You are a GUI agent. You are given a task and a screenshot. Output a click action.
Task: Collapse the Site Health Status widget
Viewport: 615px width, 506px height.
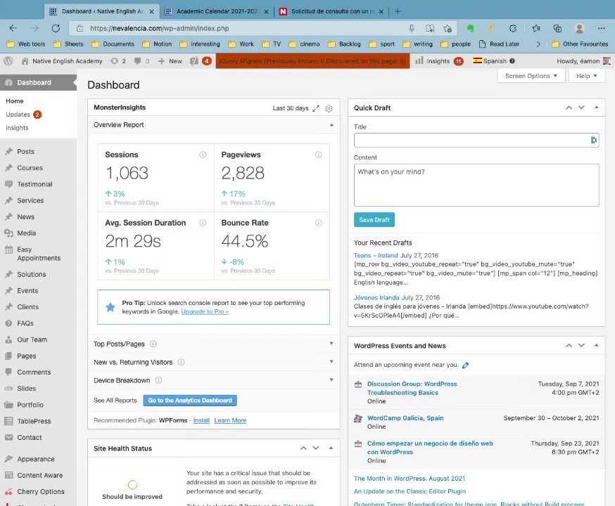click(331, 448)
